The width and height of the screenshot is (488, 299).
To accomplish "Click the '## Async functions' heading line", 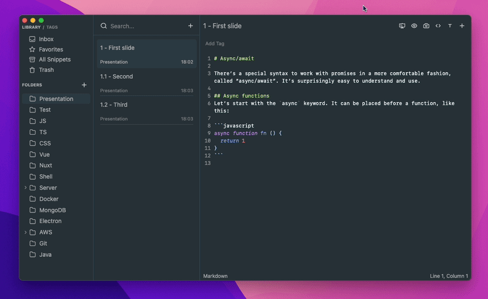I will point(242,96).
